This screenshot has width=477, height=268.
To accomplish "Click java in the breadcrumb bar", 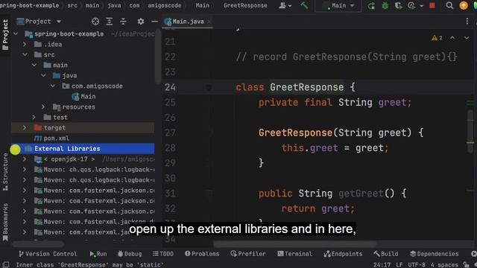I will [114, 5].
